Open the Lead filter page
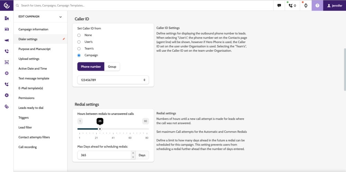Screen dimensions: 346x172 (x=25, y=128)
